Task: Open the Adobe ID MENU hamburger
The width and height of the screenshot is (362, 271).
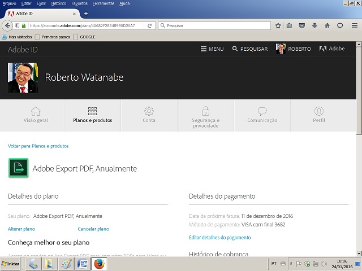Action: [212, 49]
